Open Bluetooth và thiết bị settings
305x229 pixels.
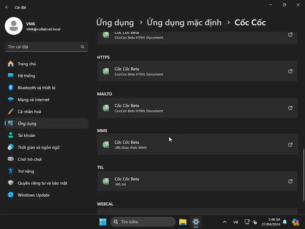[x=36, y=88]
